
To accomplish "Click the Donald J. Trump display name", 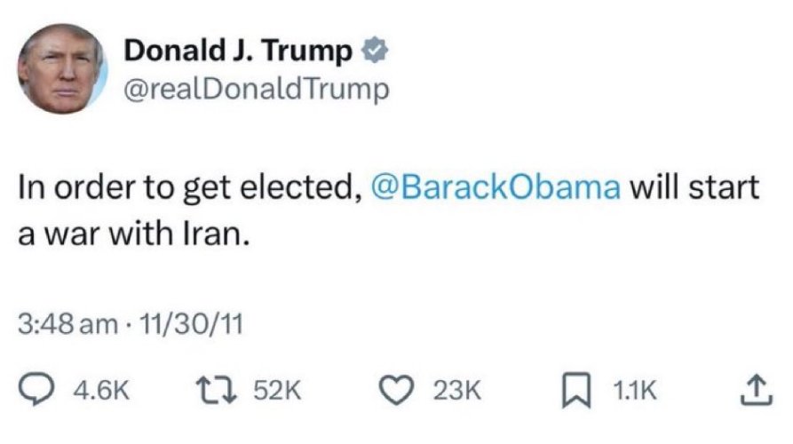I will [238, 51].
